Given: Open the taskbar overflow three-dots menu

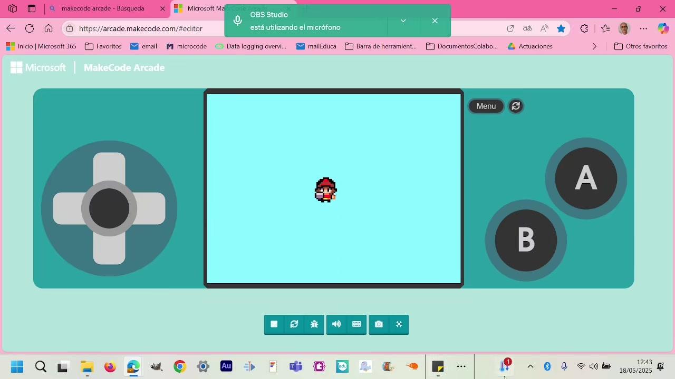Looking at the screenshot, I should (461, 366).
